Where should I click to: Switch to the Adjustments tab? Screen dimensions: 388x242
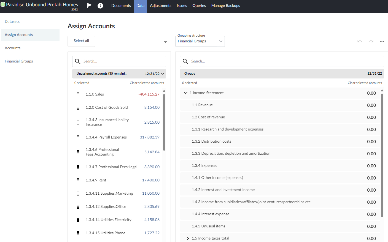(160, 5)
